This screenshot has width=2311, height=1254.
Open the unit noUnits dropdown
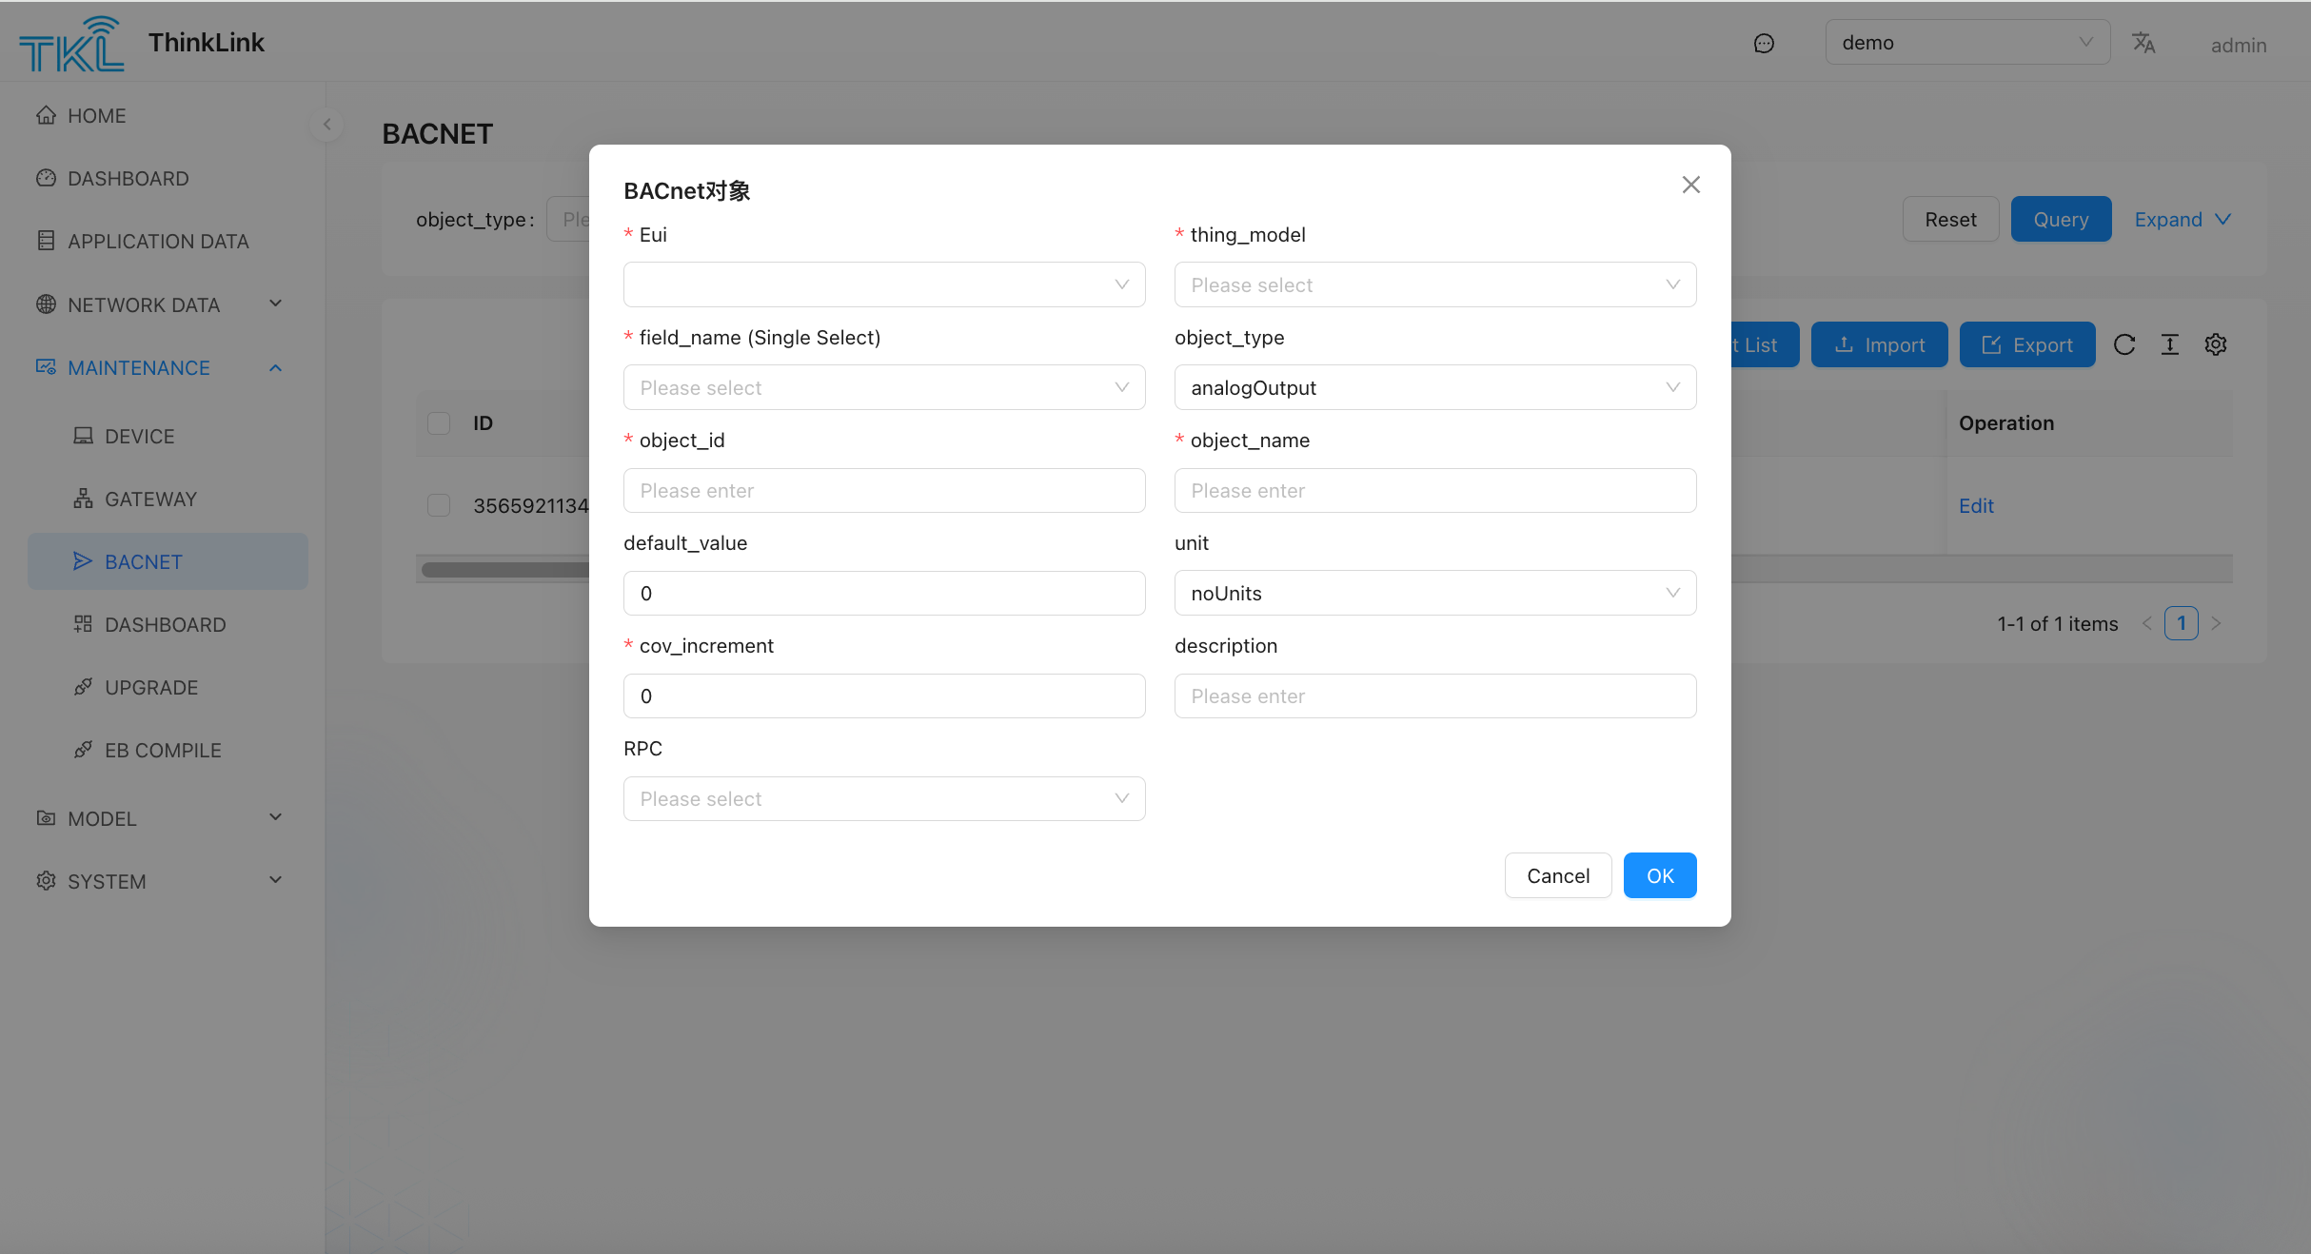click(x=1434, y=593)
